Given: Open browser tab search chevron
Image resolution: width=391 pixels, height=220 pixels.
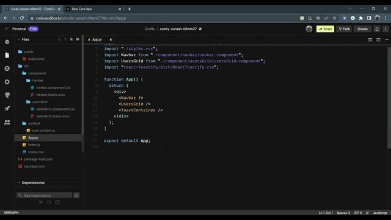Looking at the screenshot, I should coord(350,9).
